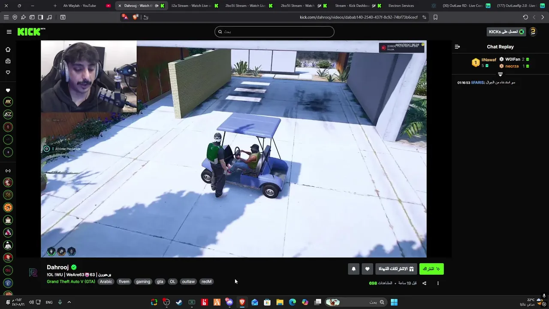The height and width of the screenshot is (309, 549).
Task: Click the video player area
Action: click(x=234, y=149)
